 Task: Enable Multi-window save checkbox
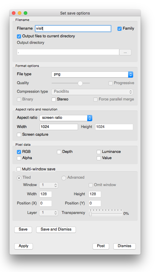[x=19, y=169]
